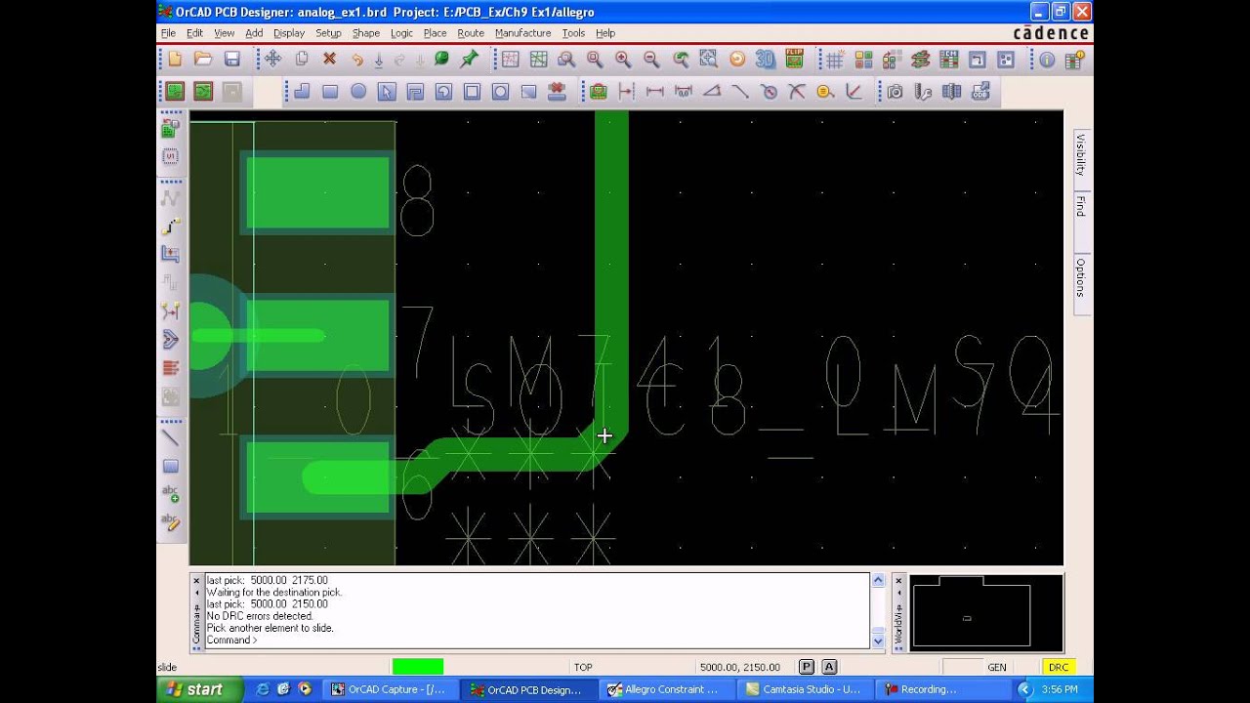The image size is (1250, 703).
Task: Open the Edit menu
Action: [x=194, y=33]
